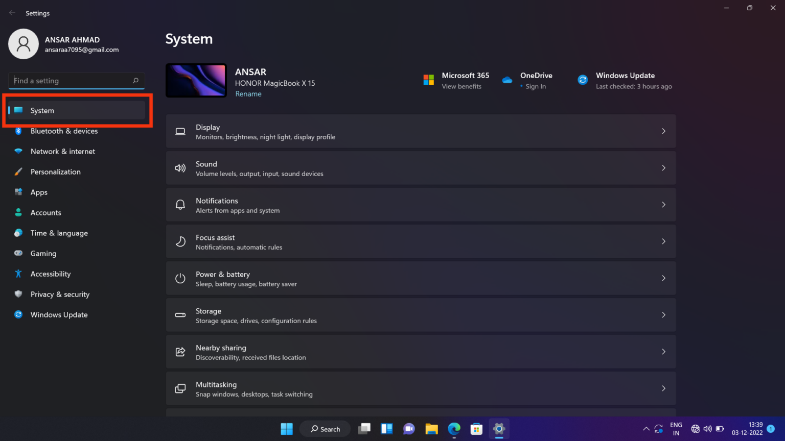Screen dimensions: 785x441
Task: Expand the Multitasking row chevron
Action: pyautogui.click(x=663, y=388)
